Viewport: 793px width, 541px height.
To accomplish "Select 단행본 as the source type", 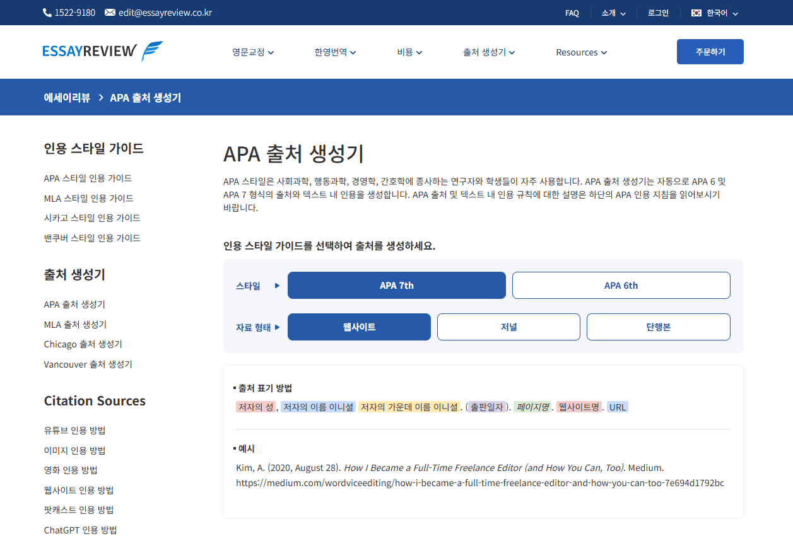I will (x=658, y=327).
